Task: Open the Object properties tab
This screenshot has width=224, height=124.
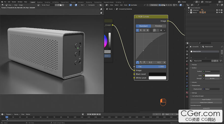Action: point(187,73)
